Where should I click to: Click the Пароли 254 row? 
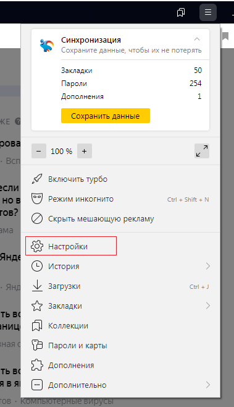coord(132,84)
